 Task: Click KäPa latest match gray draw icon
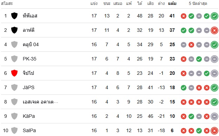click(x=214, y=116)
